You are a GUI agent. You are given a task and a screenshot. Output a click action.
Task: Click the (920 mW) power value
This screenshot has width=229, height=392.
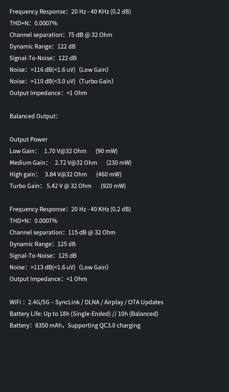pyautogui.click(x=113, y=186)
